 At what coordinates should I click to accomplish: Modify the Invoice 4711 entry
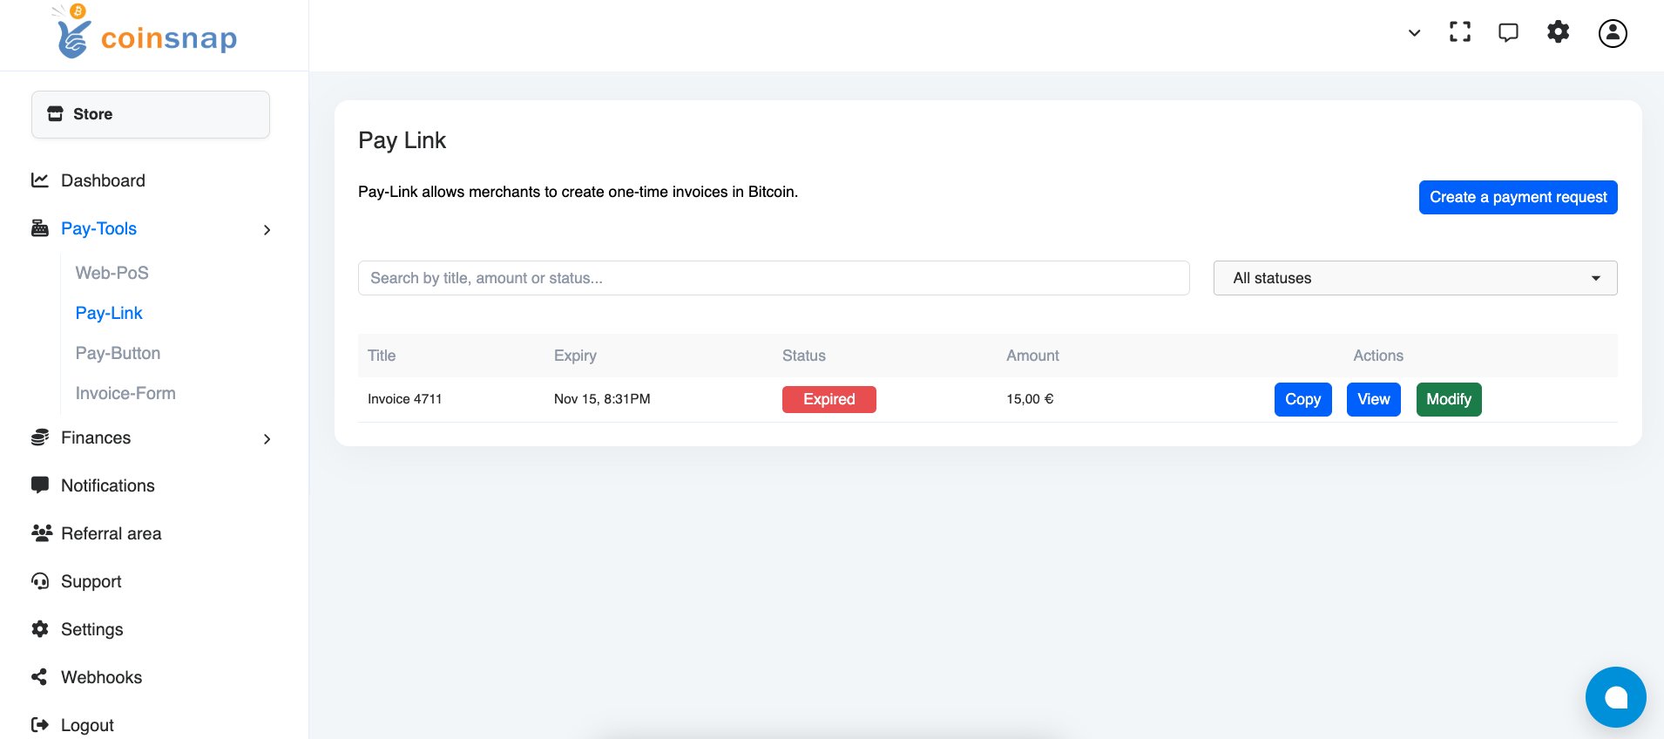pyautogui.click(x=1448, y=399)
